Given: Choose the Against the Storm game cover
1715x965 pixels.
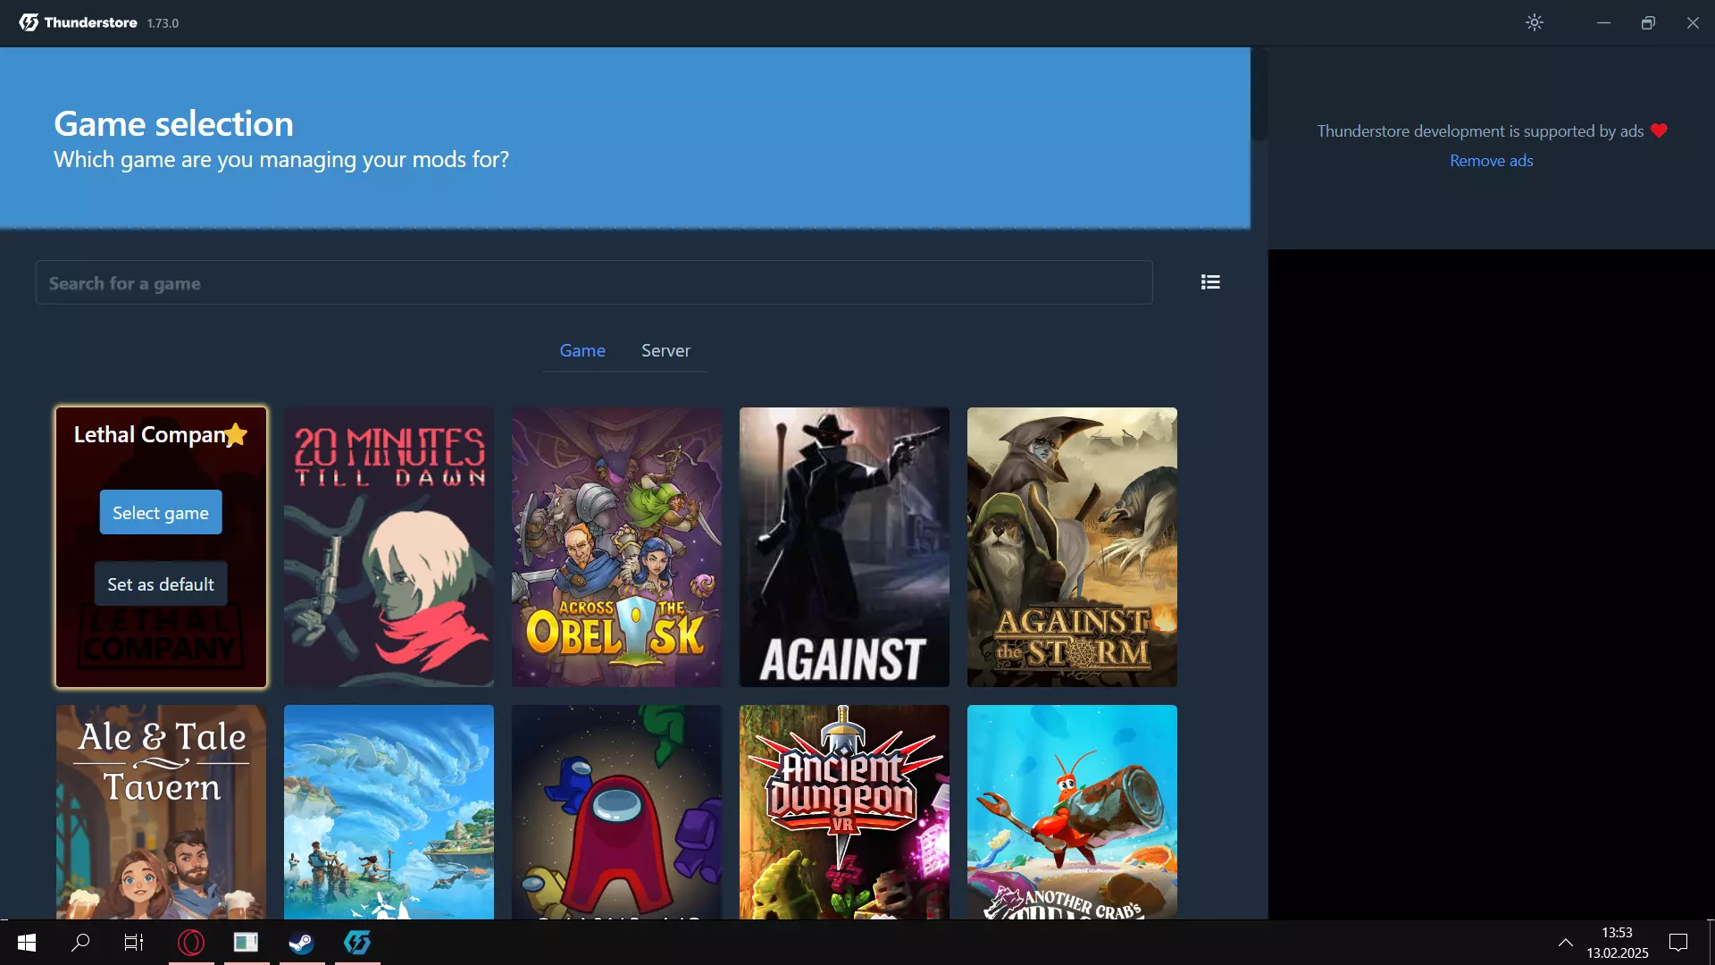Looking at the screenshot, I should 1072,547.
